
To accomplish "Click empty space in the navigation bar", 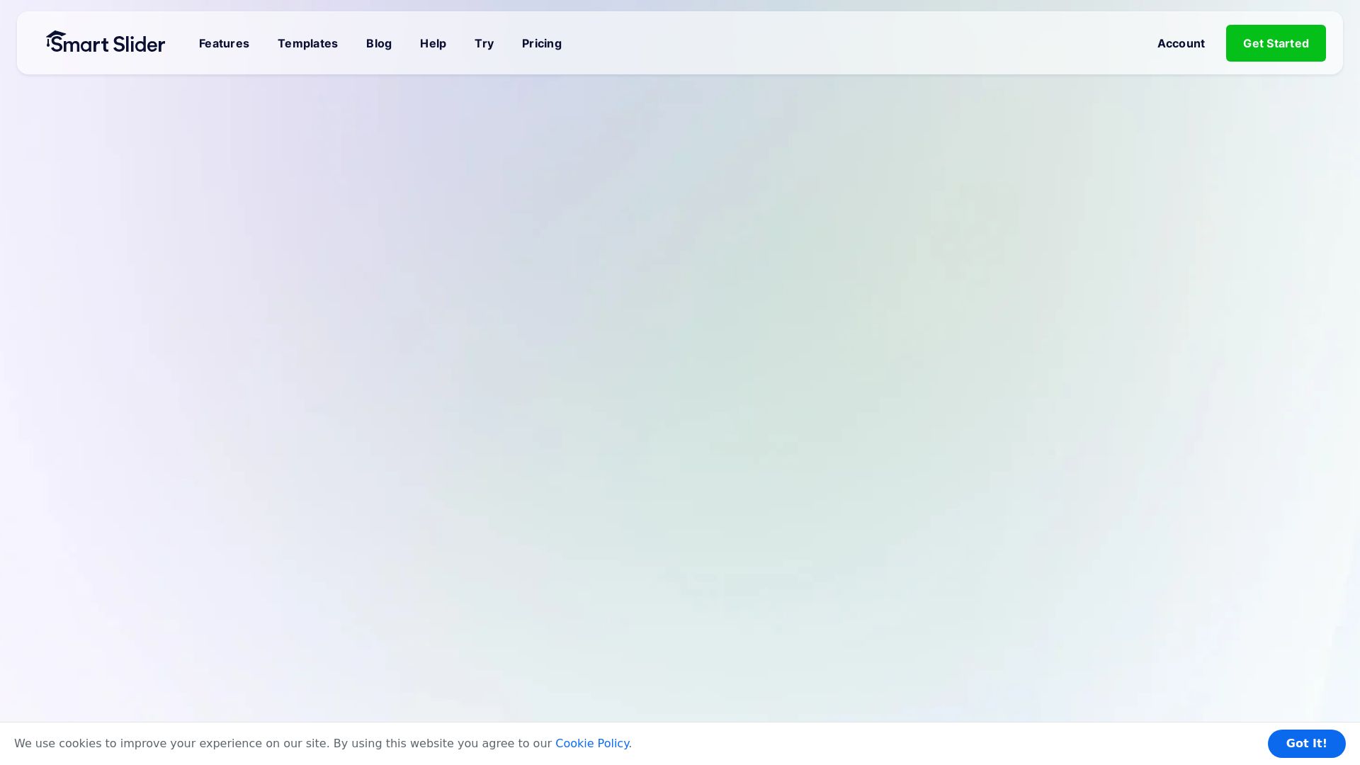I will click(850, 43).
